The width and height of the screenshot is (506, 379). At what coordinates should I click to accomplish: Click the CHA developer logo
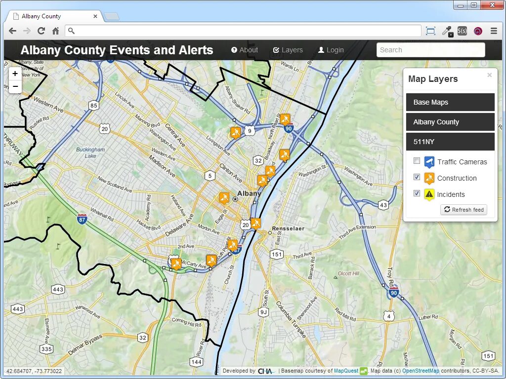[266, 371]
